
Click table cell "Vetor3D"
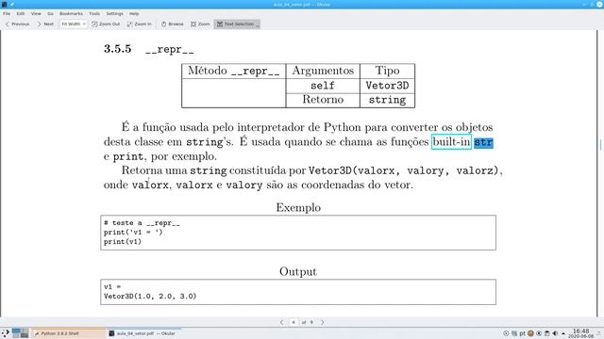coord(387,86)
